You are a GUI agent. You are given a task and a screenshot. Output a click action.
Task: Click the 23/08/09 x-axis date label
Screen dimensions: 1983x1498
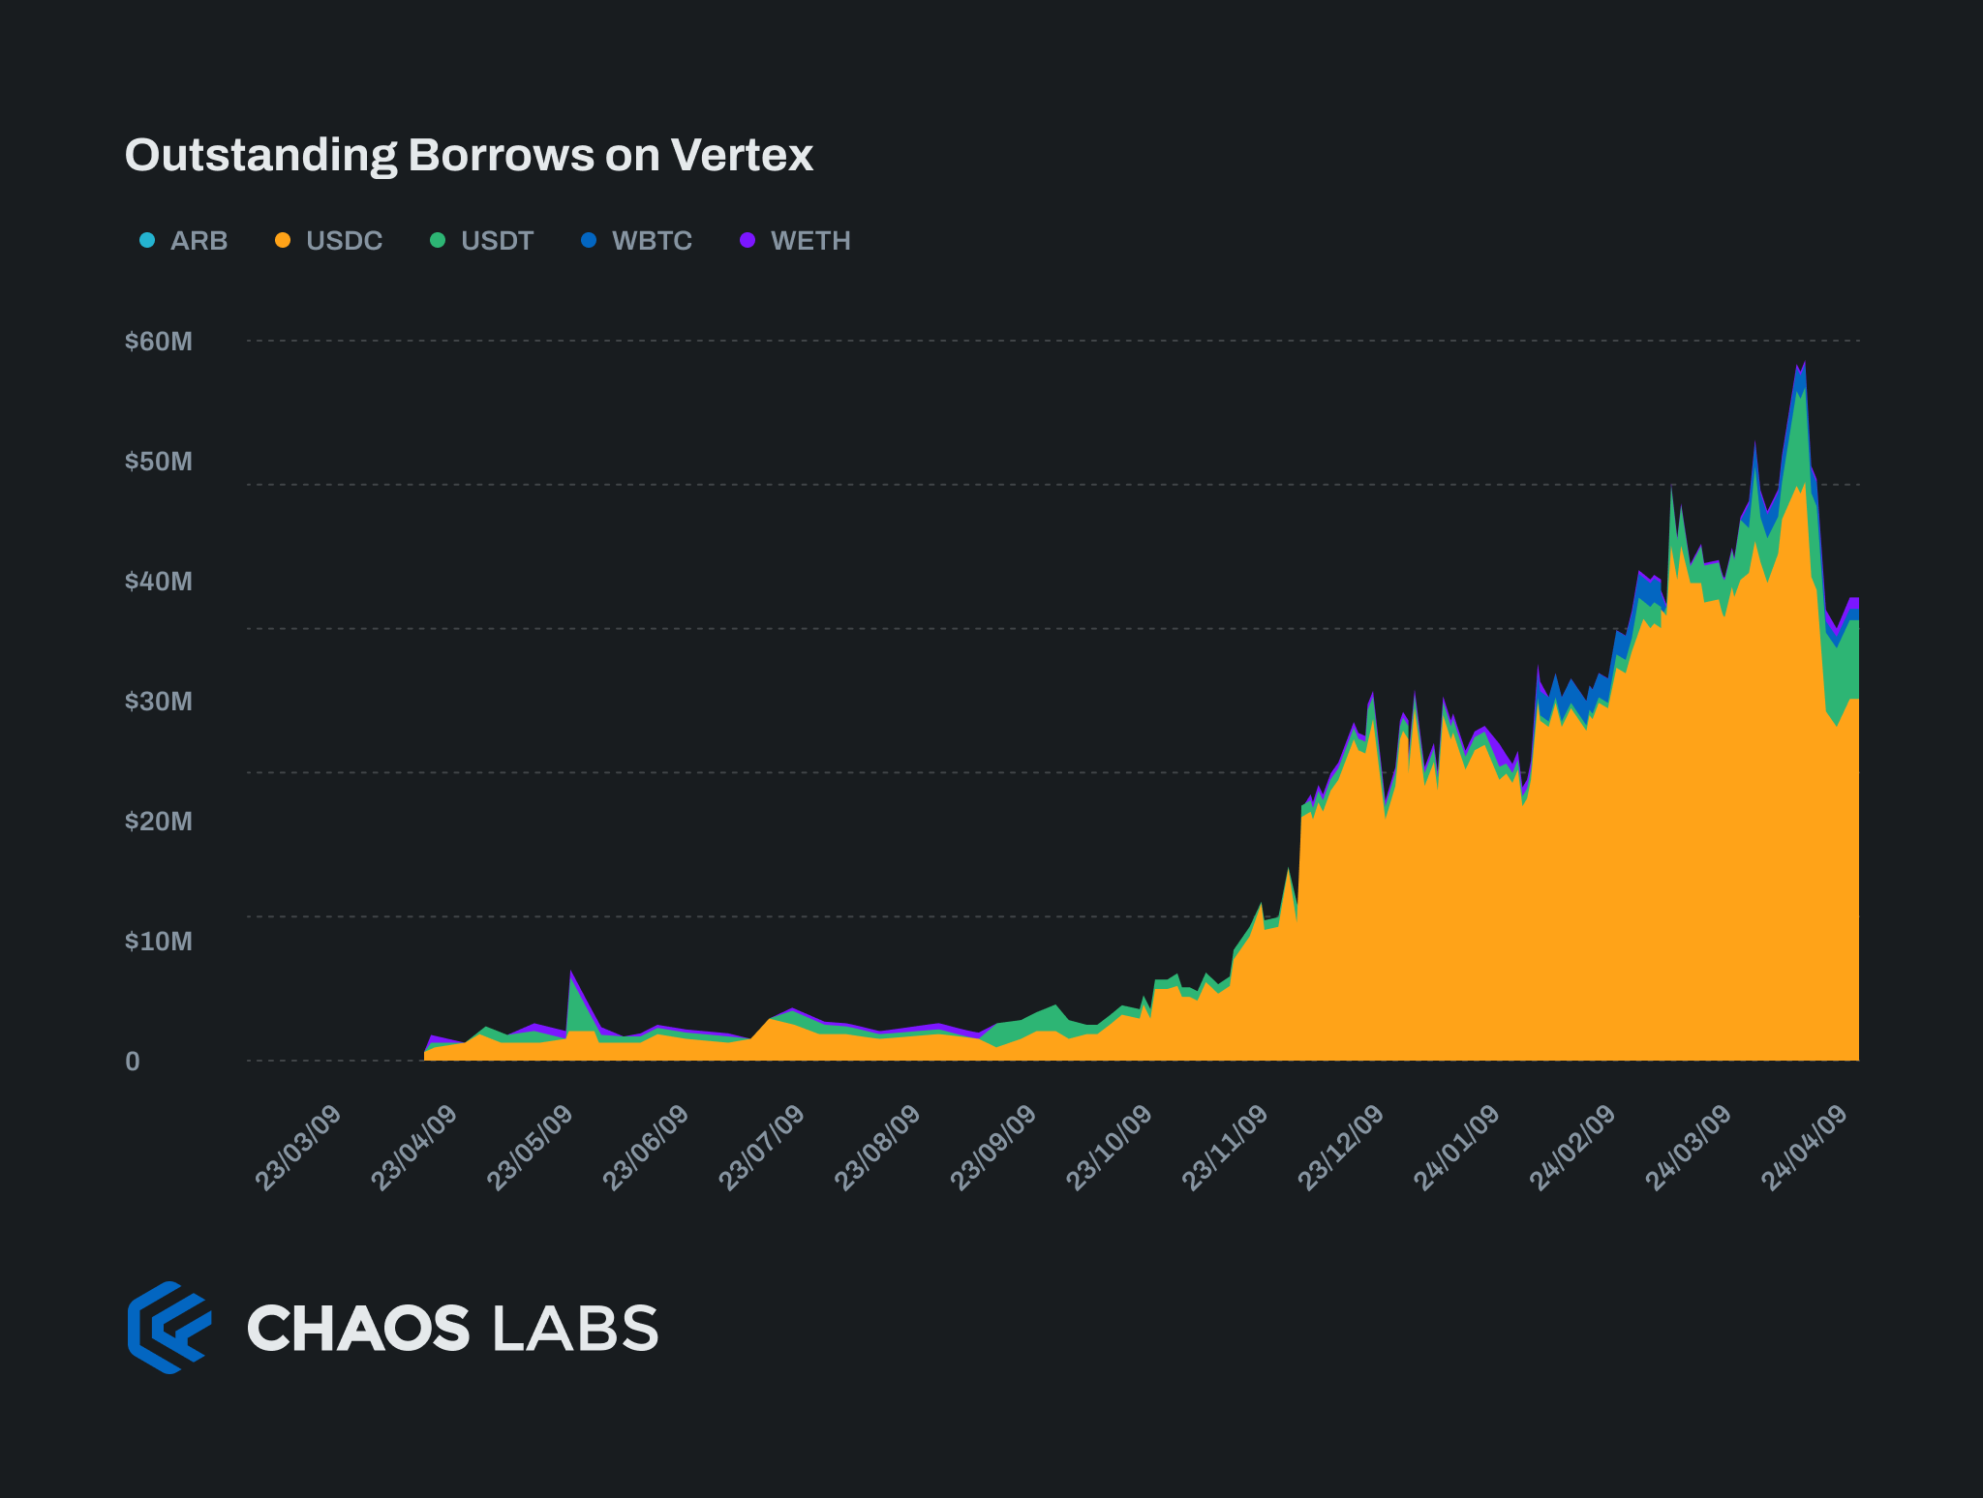click(877, 1148)
